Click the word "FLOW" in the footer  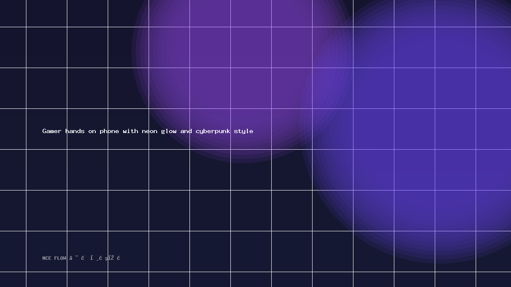60,258
